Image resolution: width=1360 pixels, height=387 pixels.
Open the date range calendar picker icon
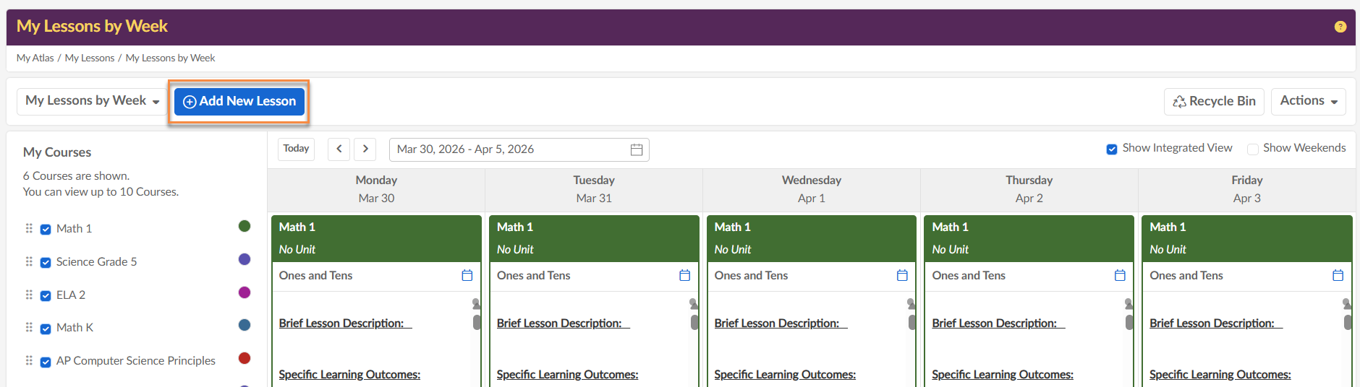(x=636, y=149)
